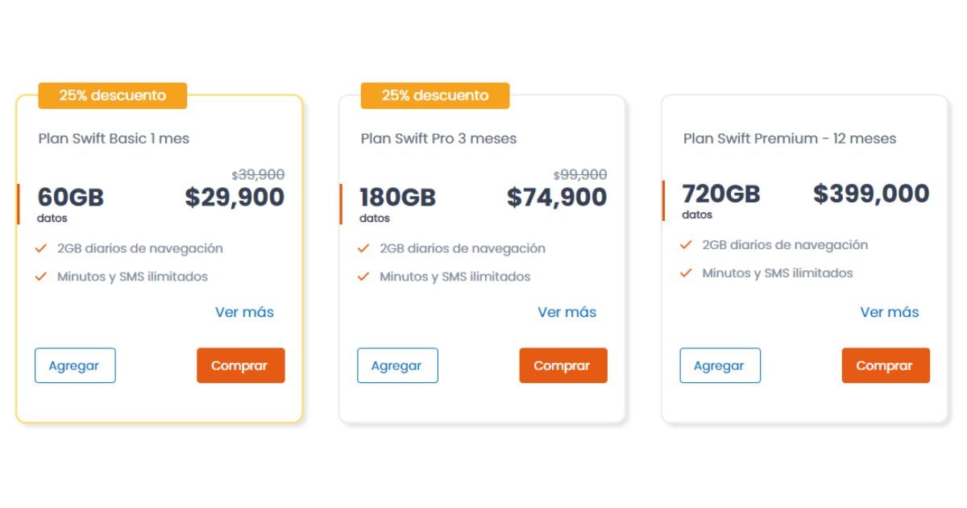This screenshot has width=967, height=508.
Task: Click Comprar on the Plan Swift Basic card
Action: pyautogui.click(x=240, y=365)
